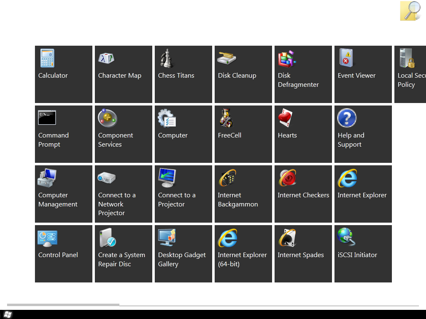Launch Character Map
Image resolution: width=426 pixels, height=319 pixels.
click(x=123, y=74)
